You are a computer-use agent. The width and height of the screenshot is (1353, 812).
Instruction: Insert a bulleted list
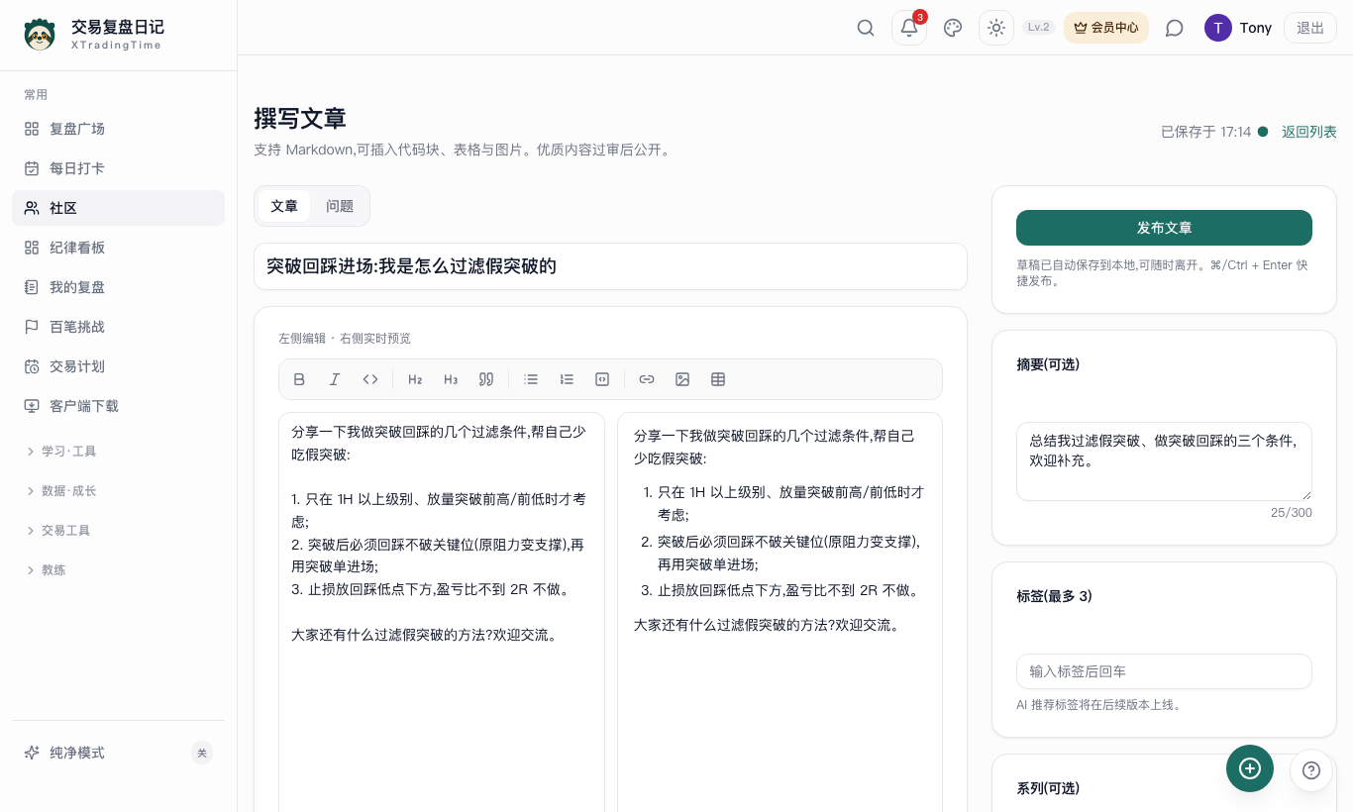coord(531,379)
